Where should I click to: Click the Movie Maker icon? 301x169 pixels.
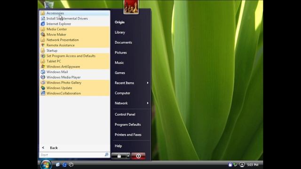click(43, 35)
